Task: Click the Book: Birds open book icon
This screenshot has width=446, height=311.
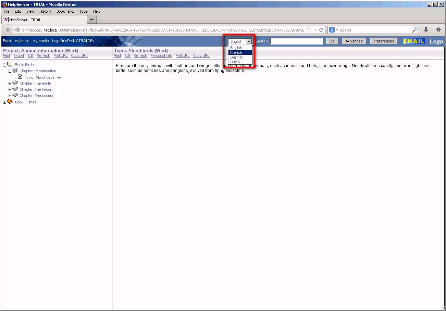Action: coord(10,64)
